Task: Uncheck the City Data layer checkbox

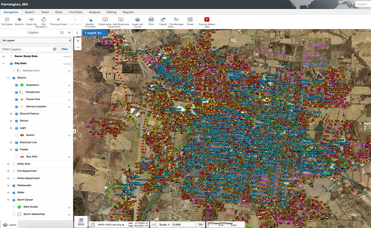Action: [x=11, y=63]
